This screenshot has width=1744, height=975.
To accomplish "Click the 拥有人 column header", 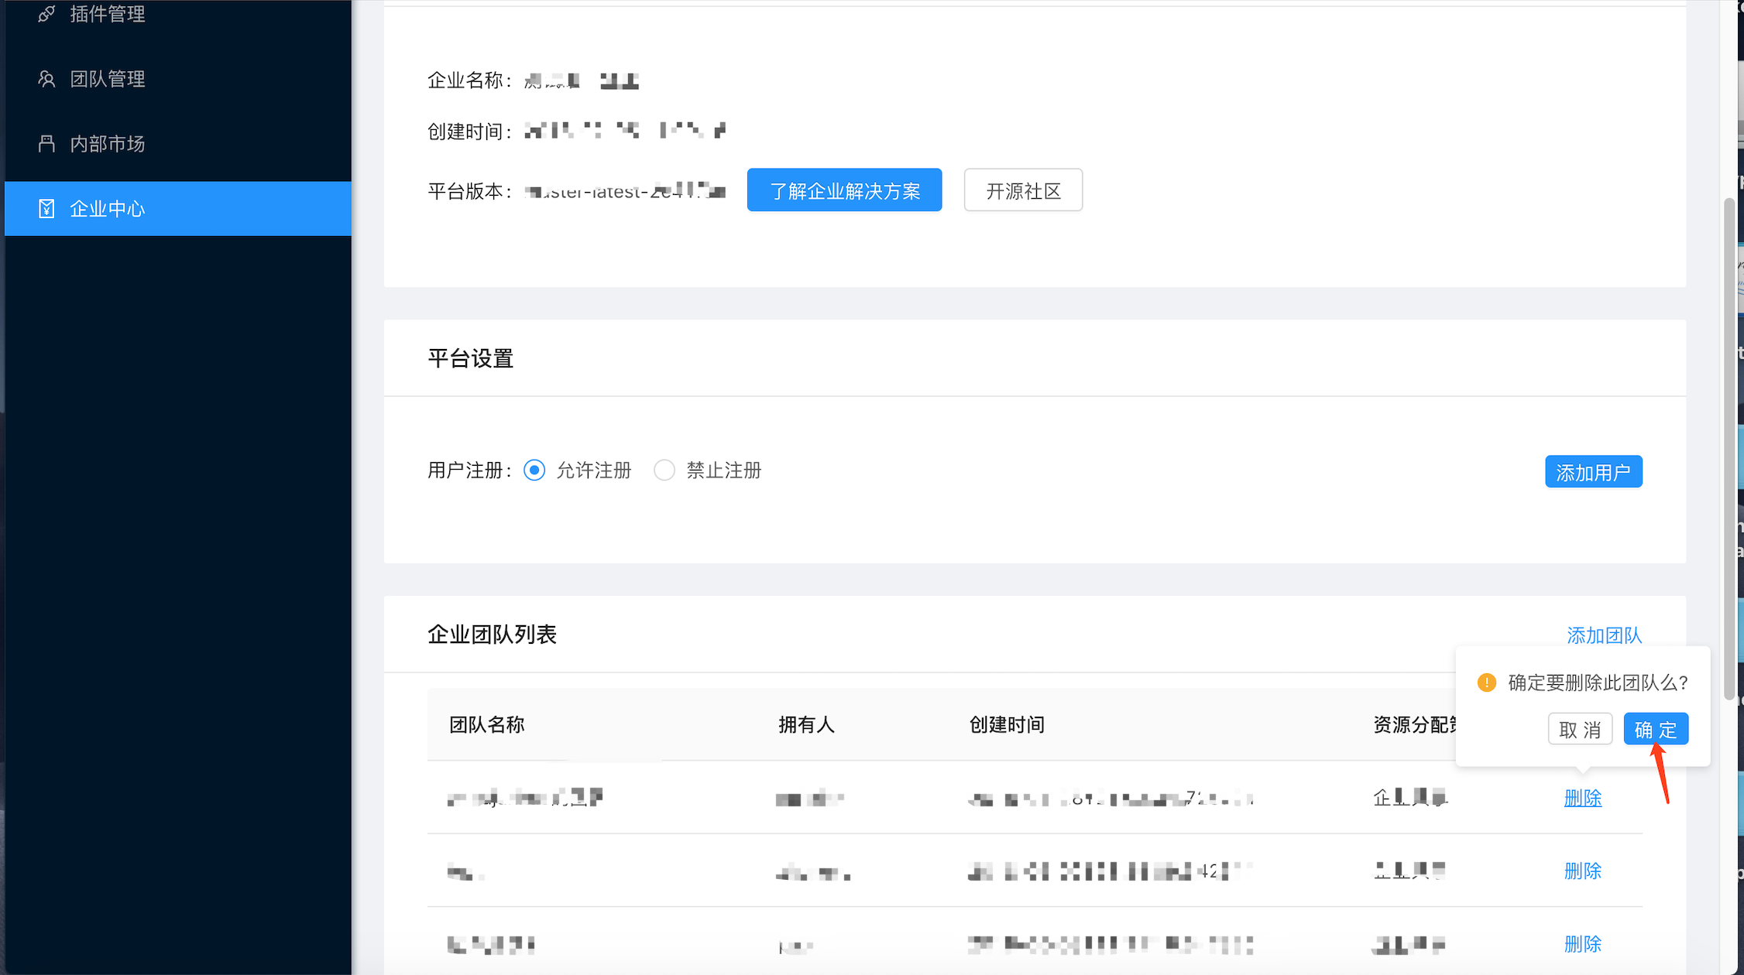I will pyautogui.click(x=806, y=725).
